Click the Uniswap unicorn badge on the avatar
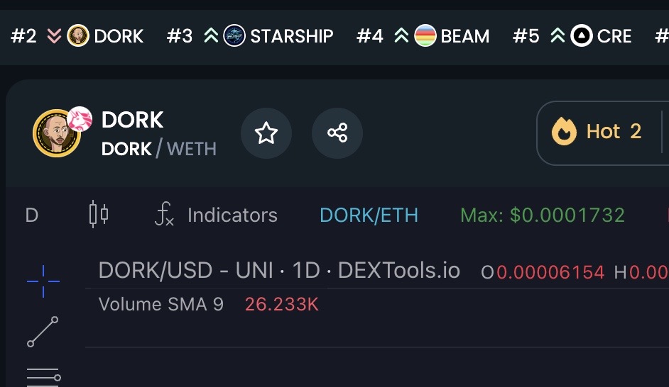Screen dimensions: 669x387 pos(80,119)
